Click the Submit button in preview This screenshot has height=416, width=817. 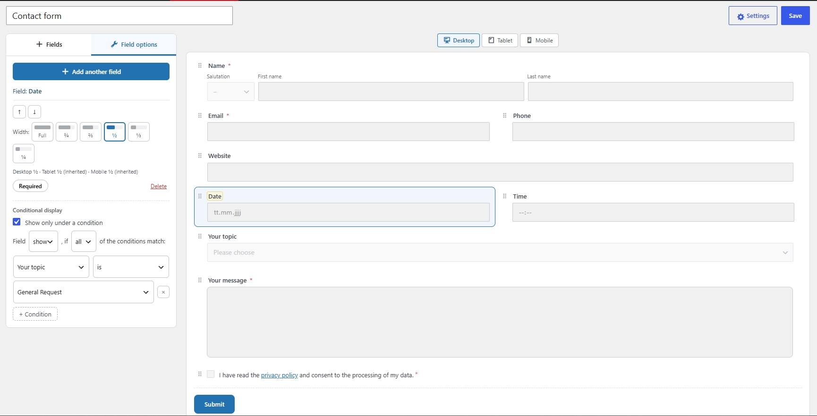(x=214, y=404)
